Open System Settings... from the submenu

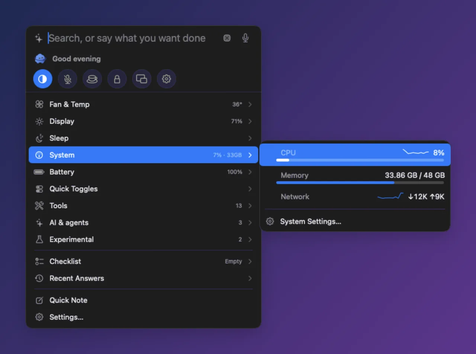pos(355,222)
